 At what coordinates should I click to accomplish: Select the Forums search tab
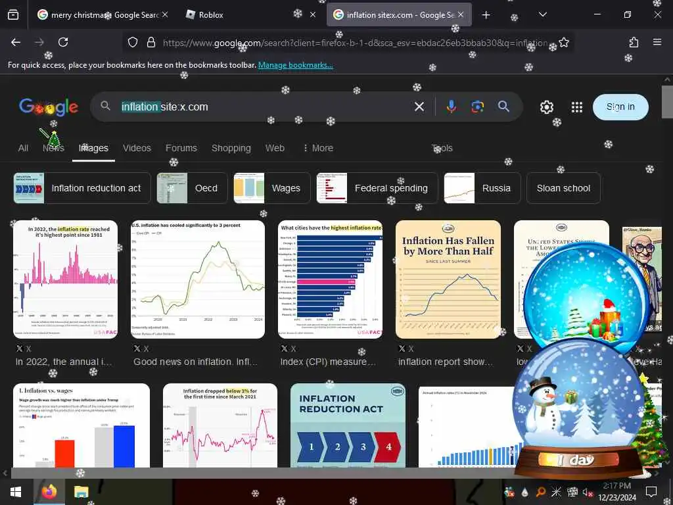[x=181, y=148]
